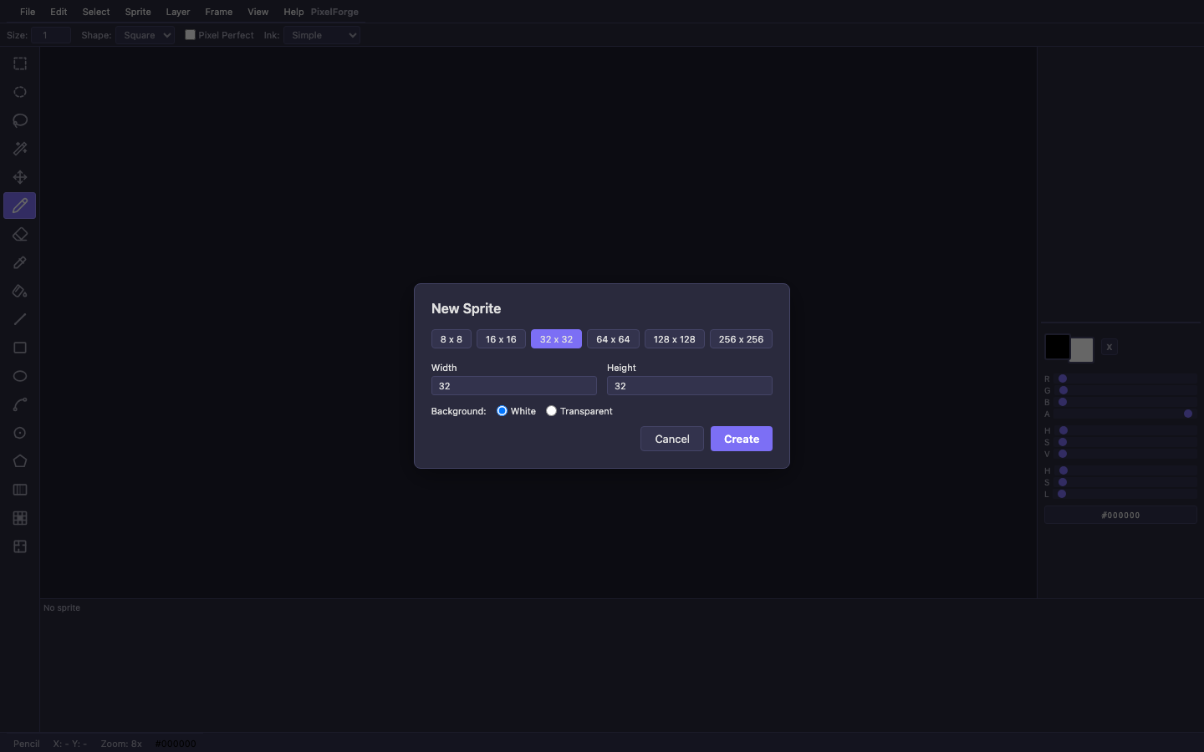Select the Eraser tool

20,234
